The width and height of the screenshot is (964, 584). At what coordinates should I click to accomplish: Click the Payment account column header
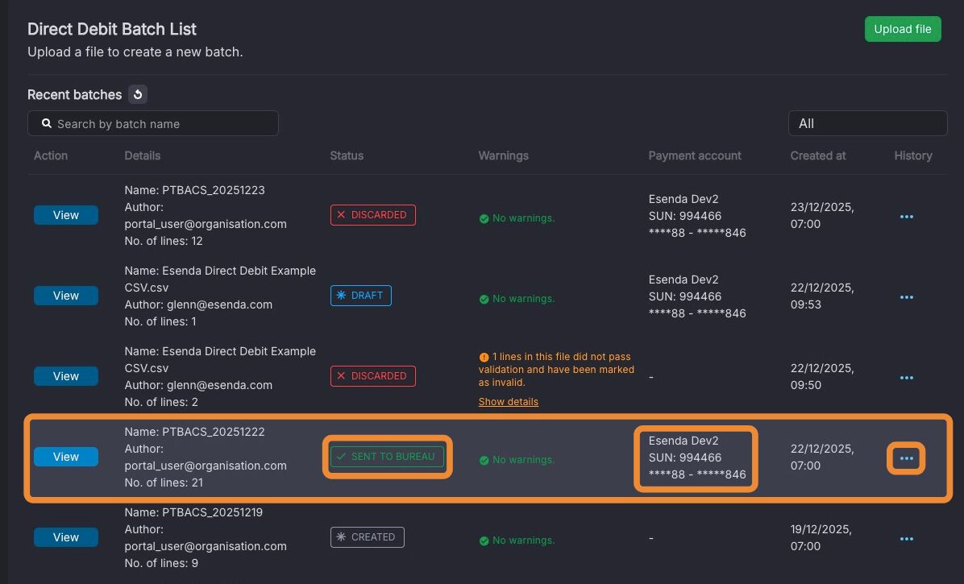[695, 155]
